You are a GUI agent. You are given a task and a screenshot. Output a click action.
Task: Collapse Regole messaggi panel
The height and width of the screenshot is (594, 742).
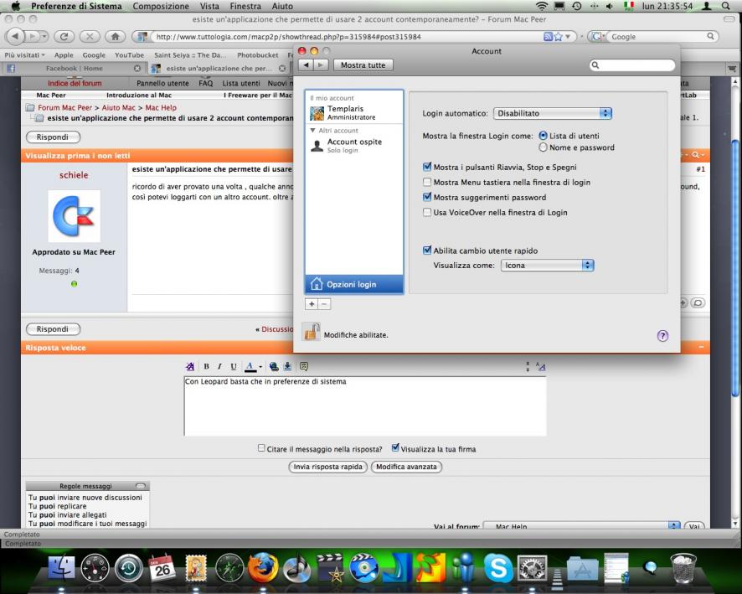(140, 486)
